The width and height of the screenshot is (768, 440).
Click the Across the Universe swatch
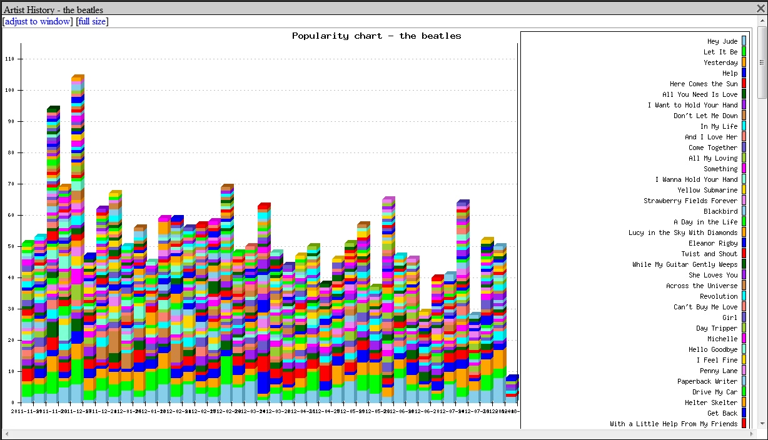[x=744, y=286]
